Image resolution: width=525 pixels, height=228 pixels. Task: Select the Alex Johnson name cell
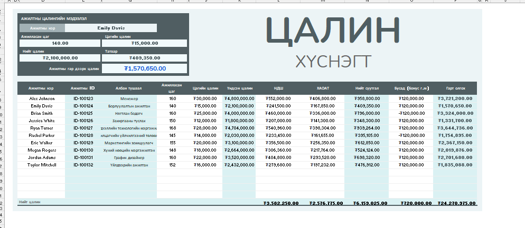click(x=41, y=98)
